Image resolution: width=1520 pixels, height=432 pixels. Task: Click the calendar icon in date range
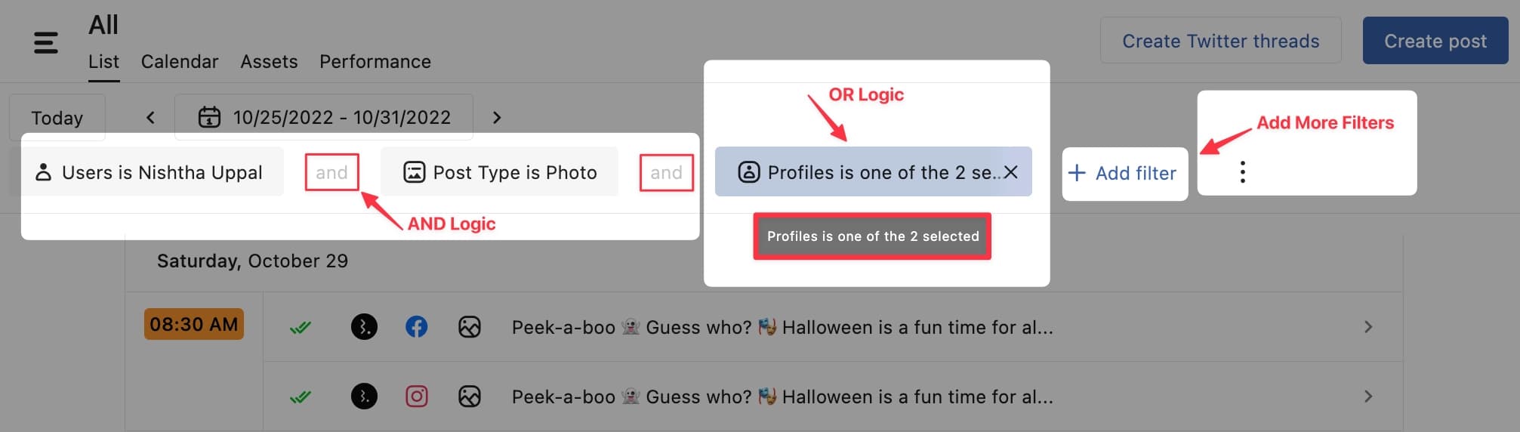click(209, 117)
